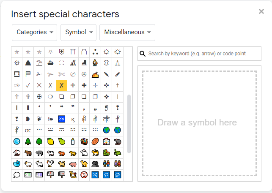Insert the speech bubble symbol
The image size is (272, 193).
(x=17, y=175)
